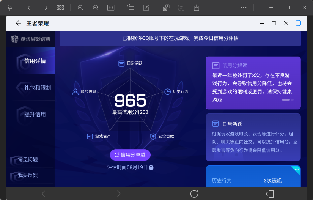313x200 pixels.
Task: Save the image with download icon
Action: click(197, 8)
